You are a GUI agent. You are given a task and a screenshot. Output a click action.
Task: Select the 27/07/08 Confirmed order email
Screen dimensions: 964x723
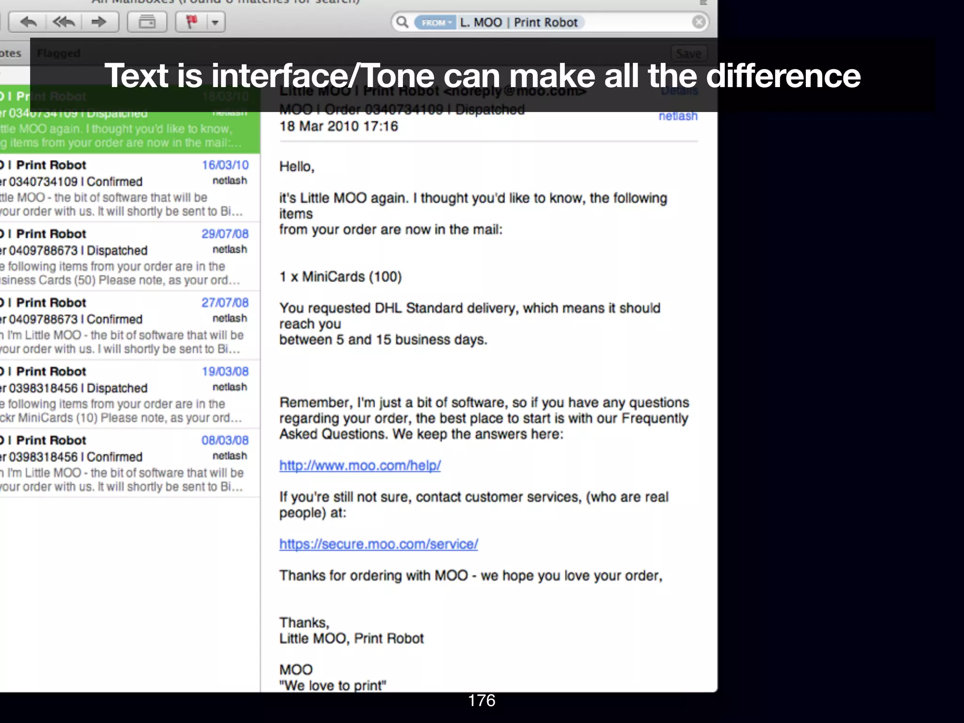130,326
